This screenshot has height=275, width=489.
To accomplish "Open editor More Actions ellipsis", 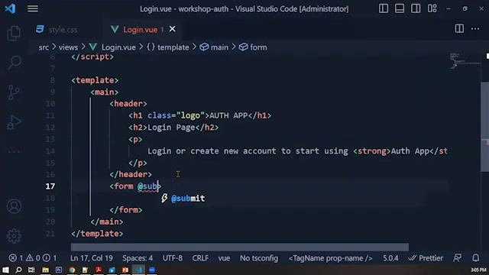I will (x=475, y=29).
